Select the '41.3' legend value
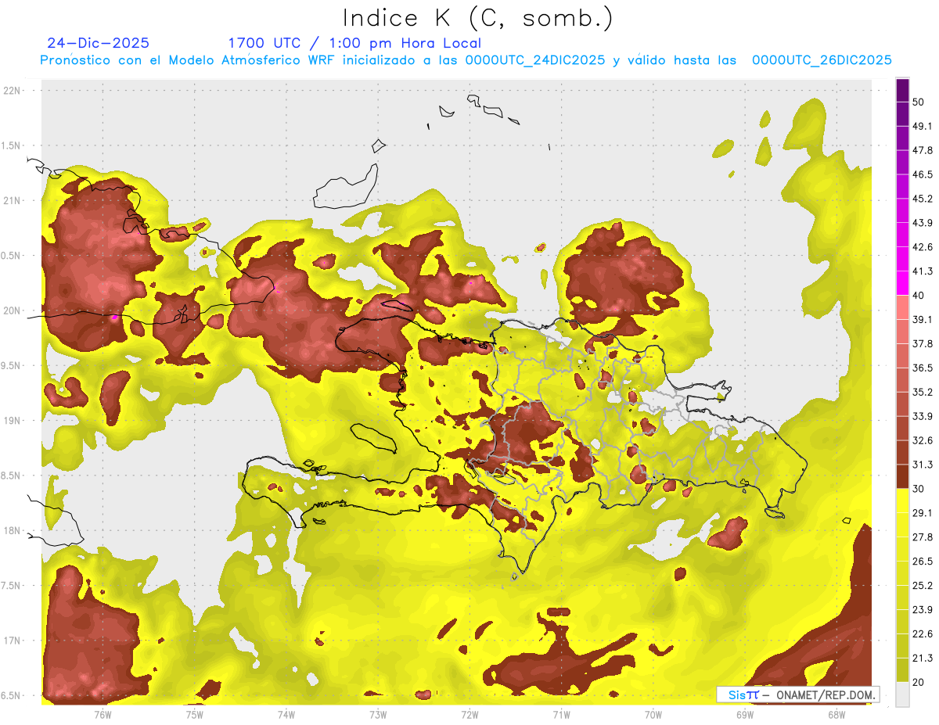939x725 pixels. 923,271
